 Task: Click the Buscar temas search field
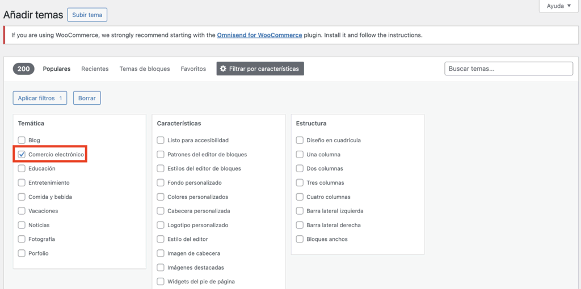tap(508, 69)
